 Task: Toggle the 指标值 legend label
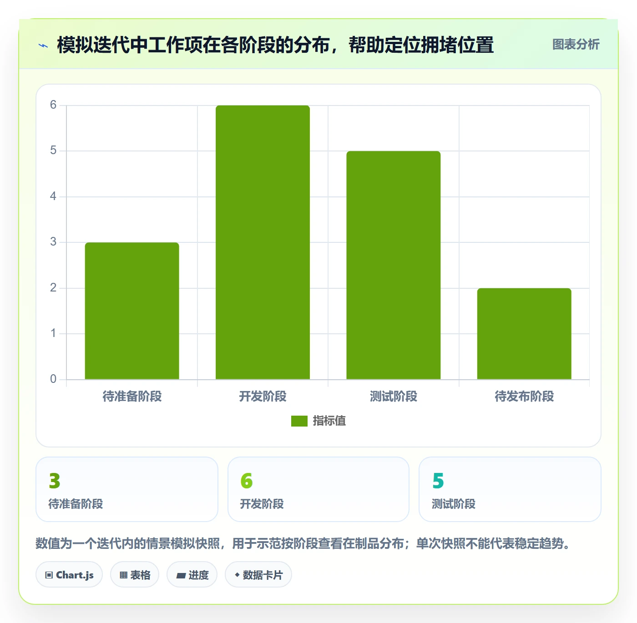(329, 421)
